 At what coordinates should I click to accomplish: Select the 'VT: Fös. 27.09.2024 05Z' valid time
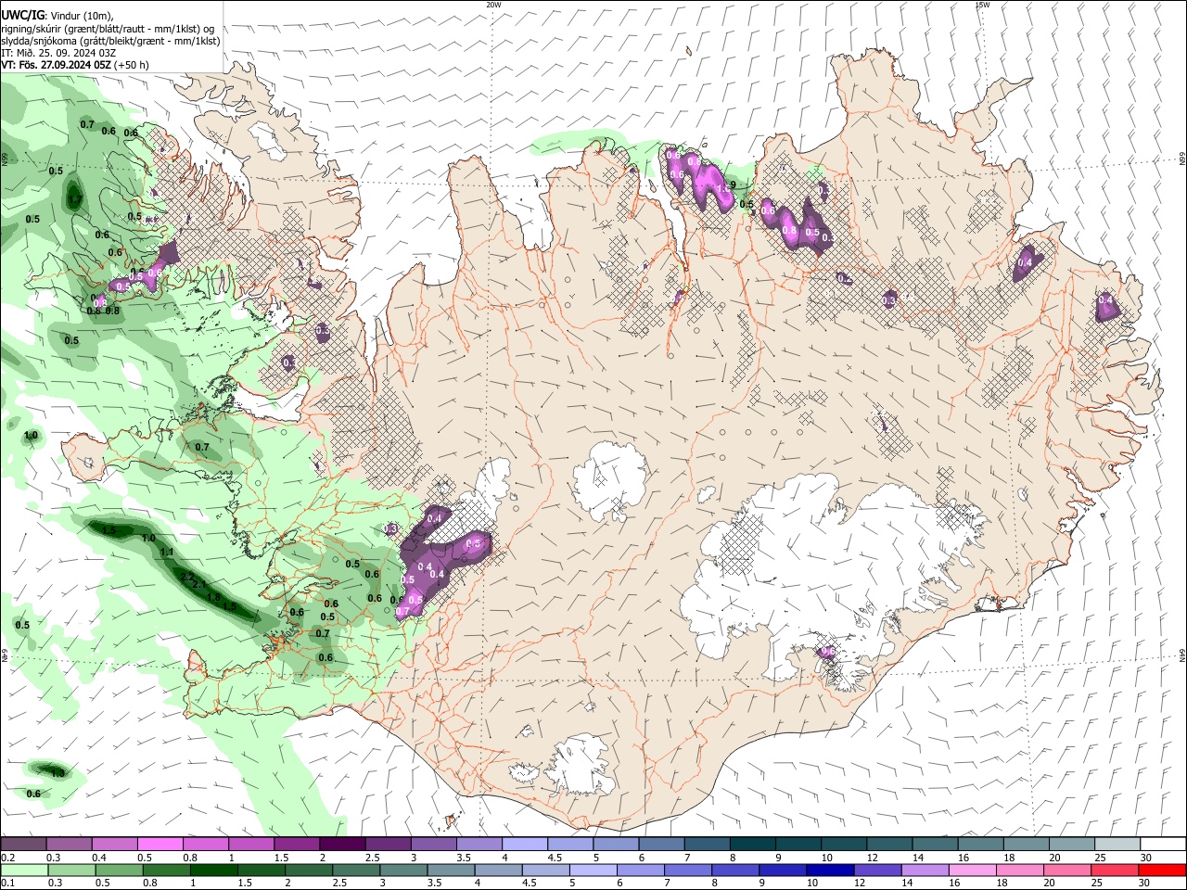tap(57, 66)
